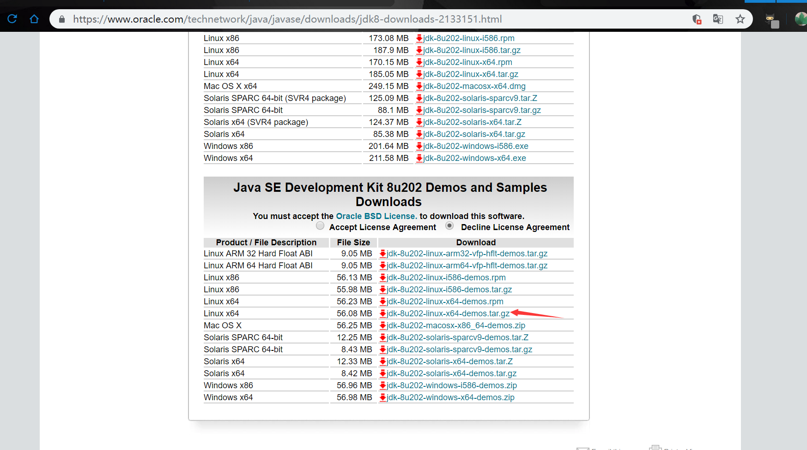Viewport: 807px width, 450px height.
Task: Click download icon for linux-x64-demos.tar.gz
Action: 383,314
